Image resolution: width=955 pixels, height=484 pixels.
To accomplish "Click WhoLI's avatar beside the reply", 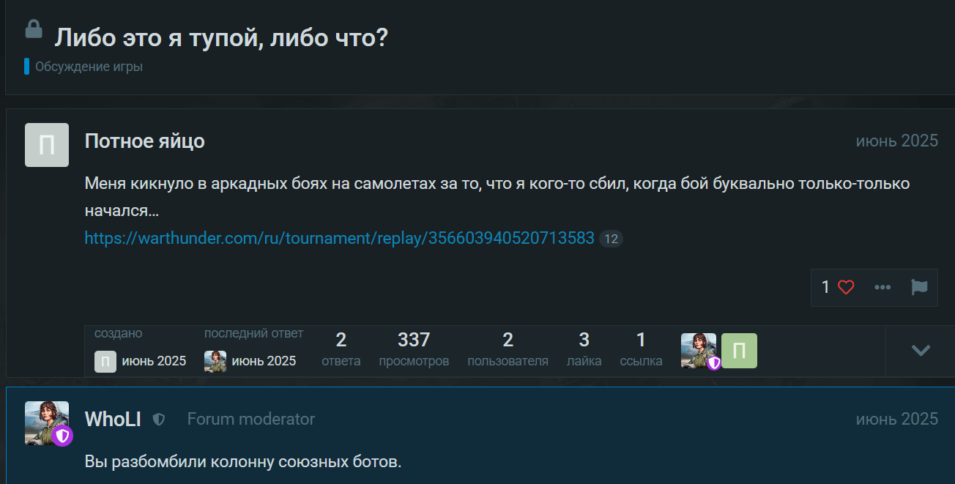I will [x=47, y=423].
